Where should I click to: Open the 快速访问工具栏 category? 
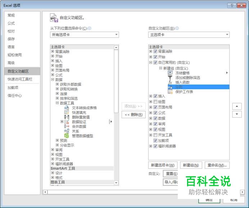[22, 79]
